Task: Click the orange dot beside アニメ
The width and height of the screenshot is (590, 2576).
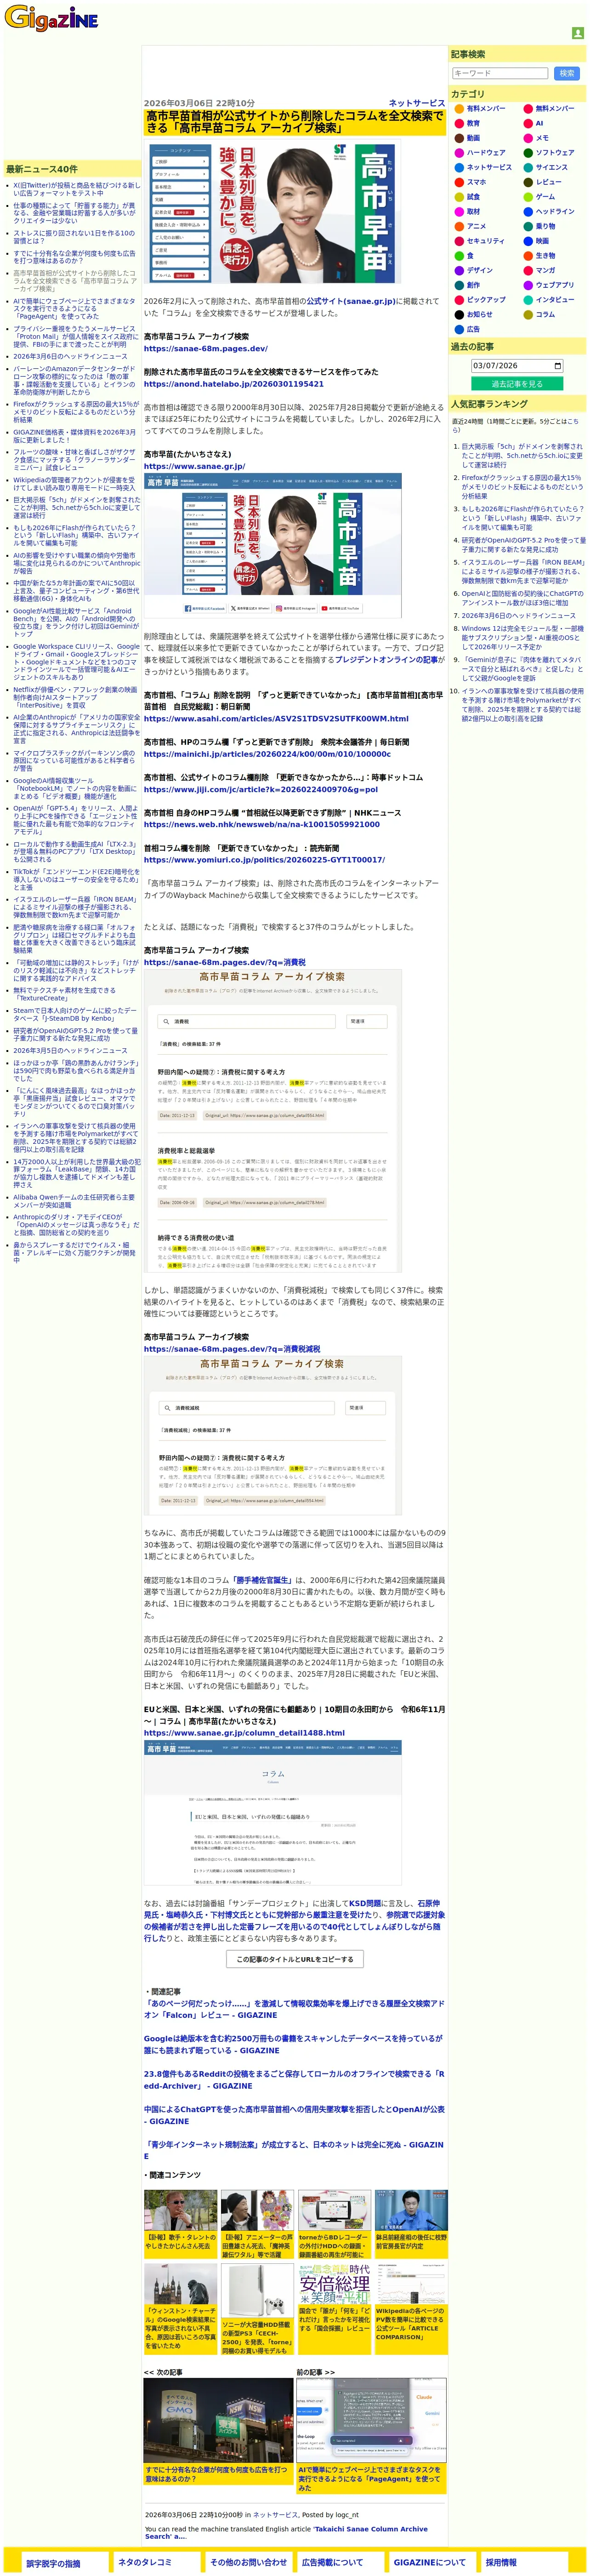Action: 459,226
